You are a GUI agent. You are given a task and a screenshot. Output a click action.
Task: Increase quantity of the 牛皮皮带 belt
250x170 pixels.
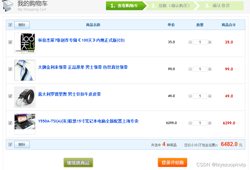pyautogui.click(x=210, y=96)
